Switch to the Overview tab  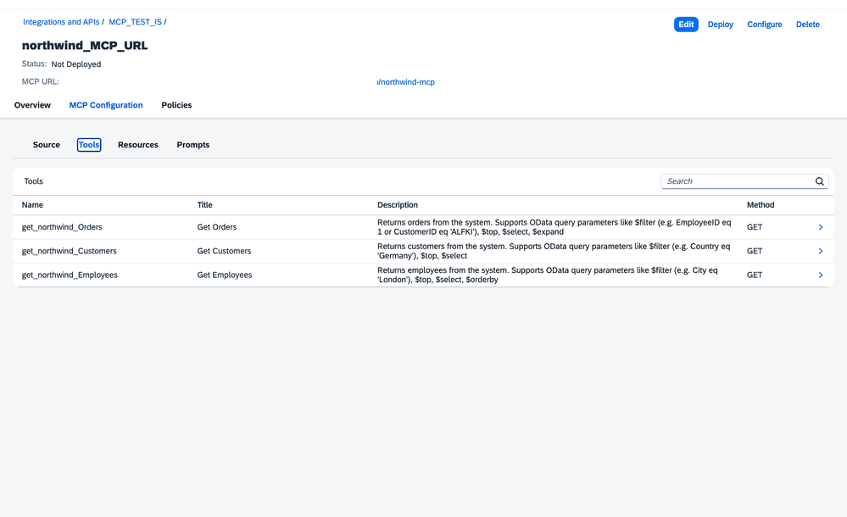click(32, 105)
